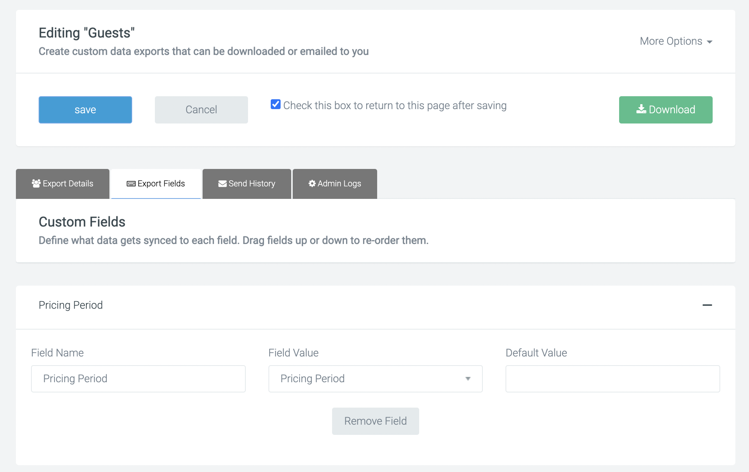Click the Default Value text box
The width and height of the screenshot is (749, 472).
[612, 379]
